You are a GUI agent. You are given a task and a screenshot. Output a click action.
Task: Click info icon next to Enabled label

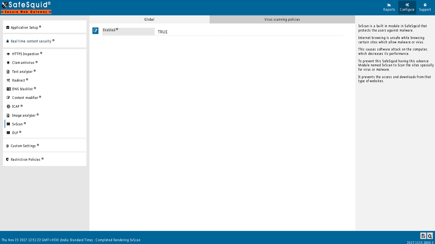117,29
